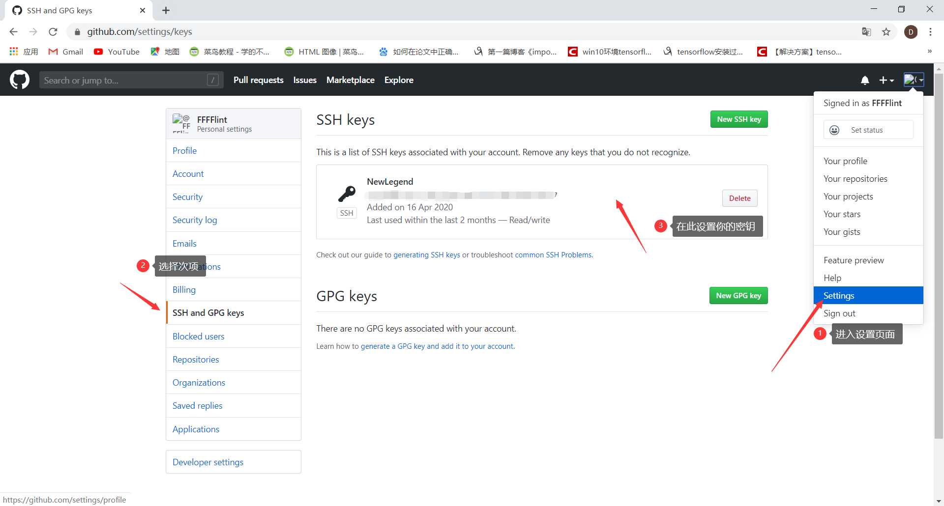The width and height of the screenshot is (944, 506).
Task: Open Pull requests in the header
Action: pos(259,80)
